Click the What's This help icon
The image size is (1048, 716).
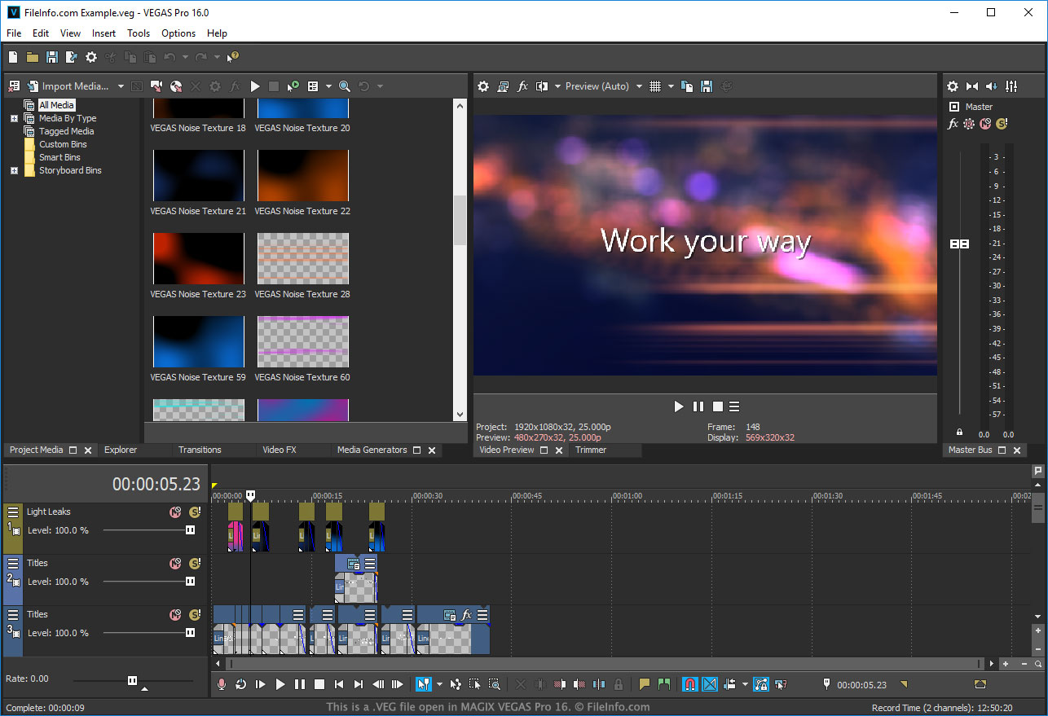[x=233, y=57]
